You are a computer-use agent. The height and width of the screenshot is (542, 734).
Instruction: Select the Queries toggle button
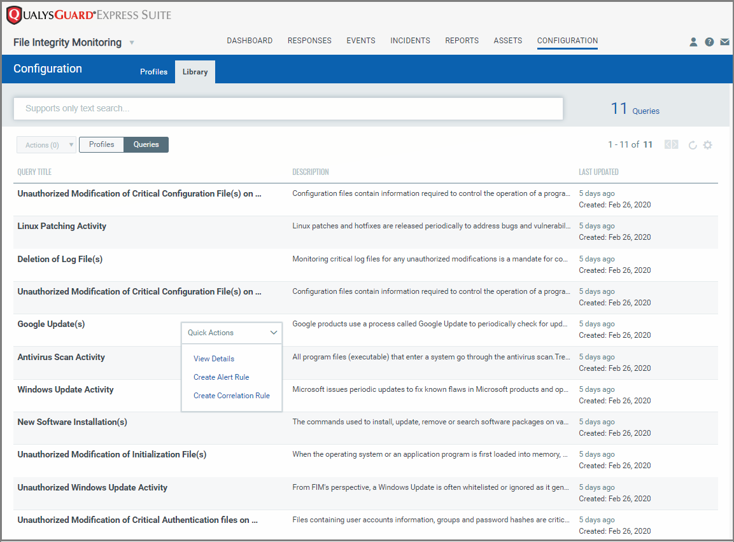click(x=146, y=144)
